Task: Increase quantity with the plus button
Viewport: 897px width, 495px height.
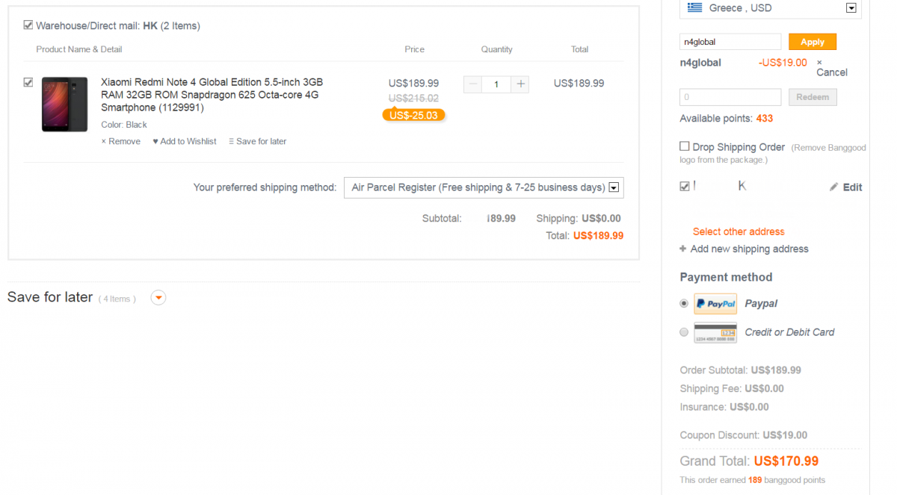Action: point(521,84)
